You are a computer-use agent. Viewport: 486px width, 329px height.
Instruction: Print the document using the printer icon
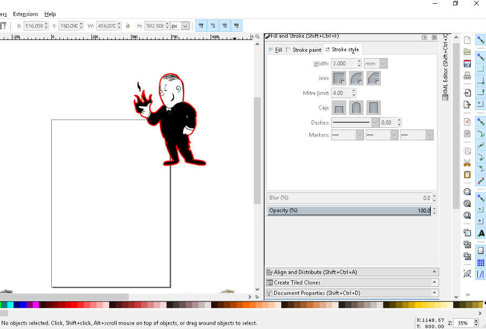[467, 76]
